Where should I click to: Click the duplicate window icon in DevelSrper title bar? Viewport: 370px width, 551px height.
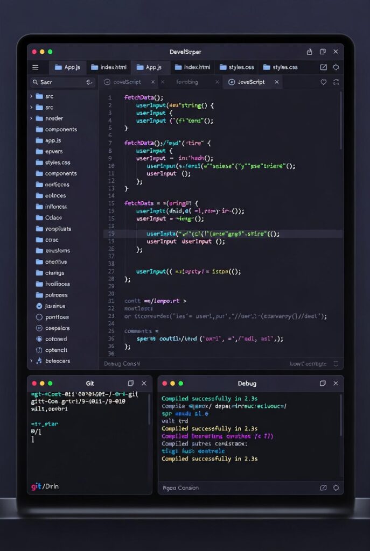[x=323, y=52]
